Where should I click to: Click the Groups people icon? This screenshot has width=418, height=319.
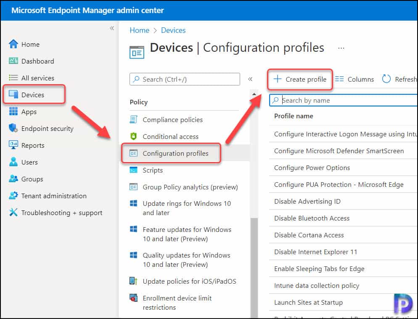[13, 178]
